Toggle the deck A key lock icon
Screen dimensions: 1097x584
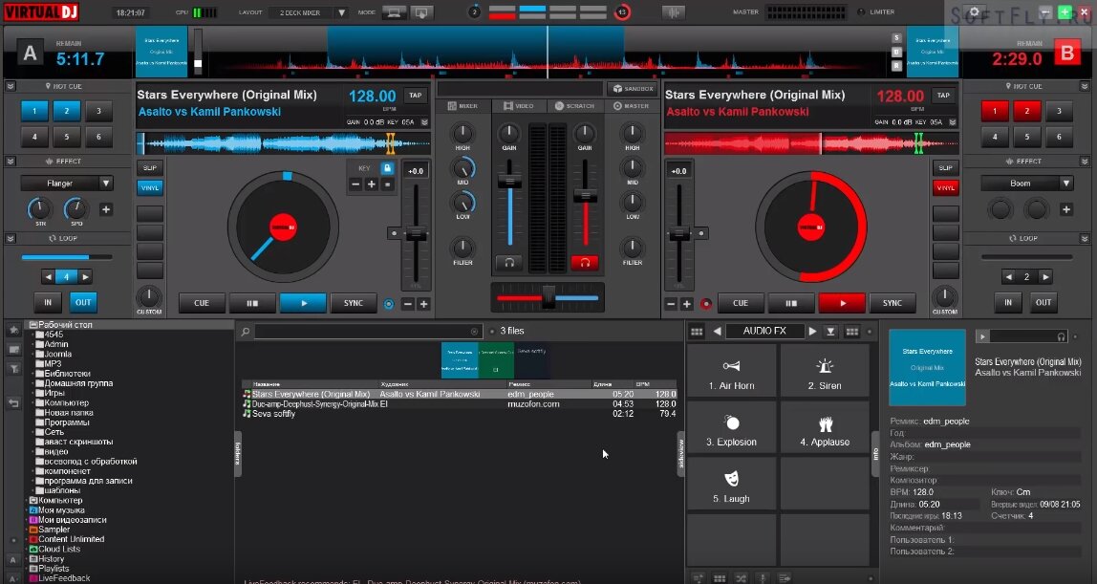tap(387, 168)
